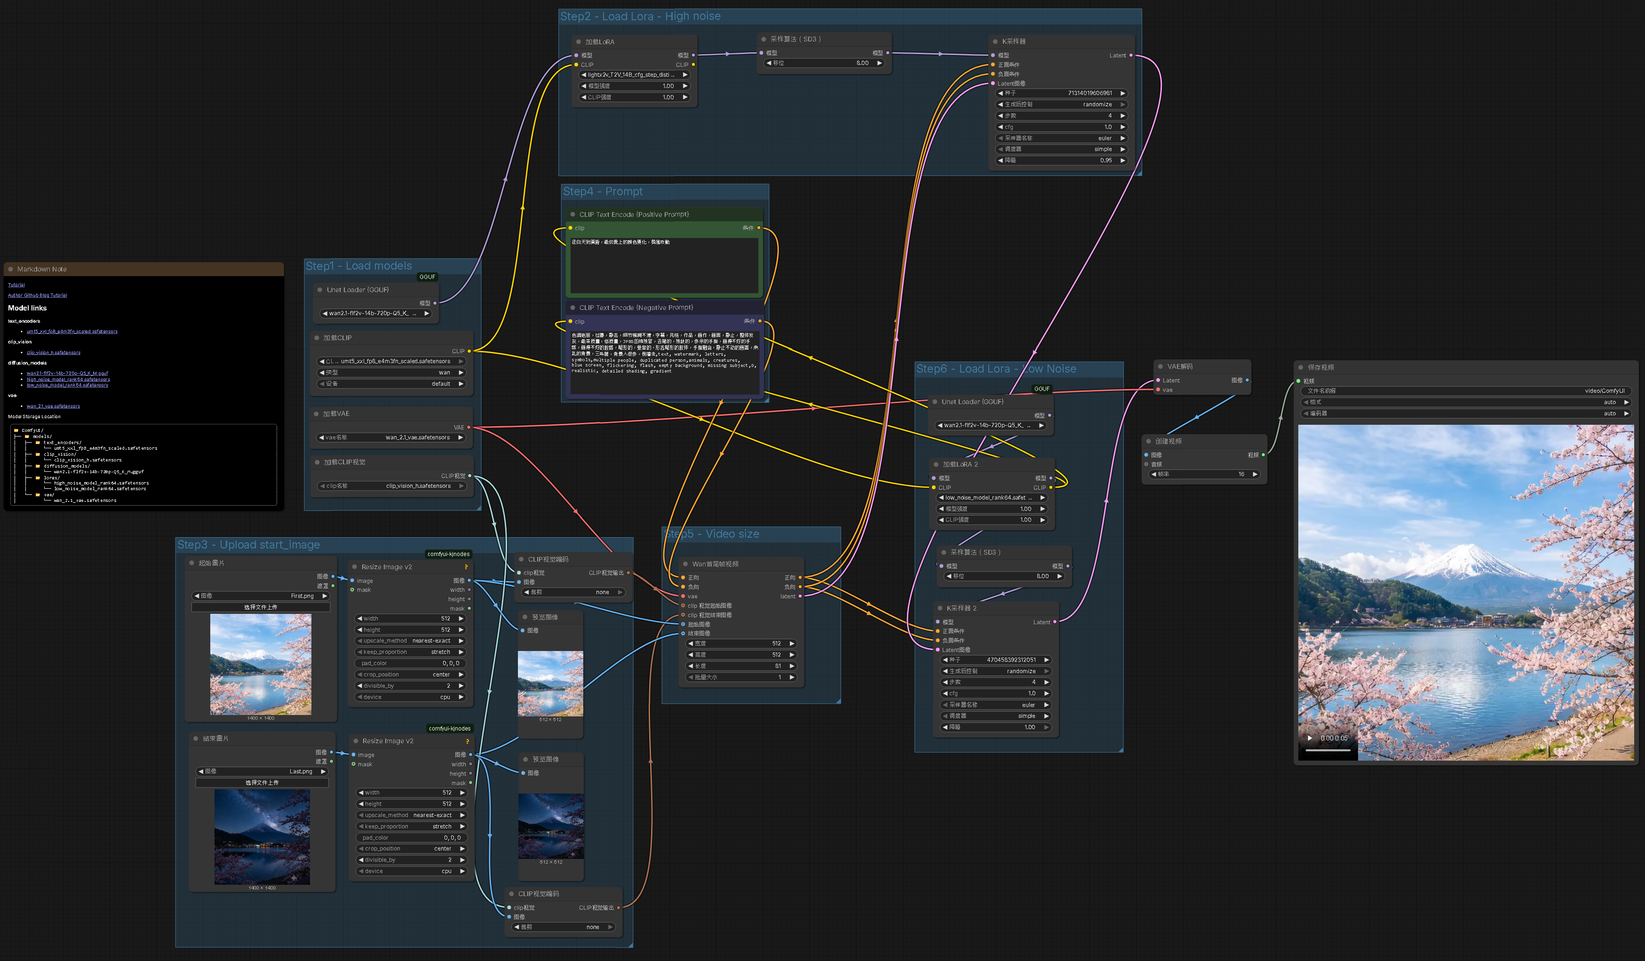Click the CLIP output port on 加载CLIP
Viewport: 1645px width, 961px height.
point(469,351)
